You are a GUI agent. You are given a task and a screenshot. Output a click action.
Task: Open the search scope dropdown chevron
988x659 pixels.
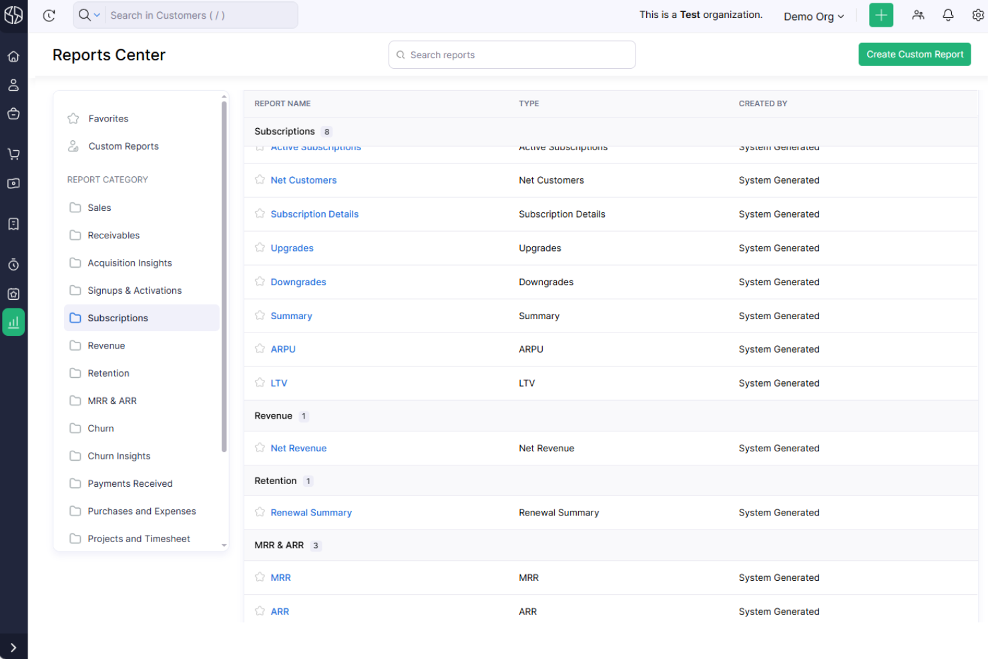(97, 15)
